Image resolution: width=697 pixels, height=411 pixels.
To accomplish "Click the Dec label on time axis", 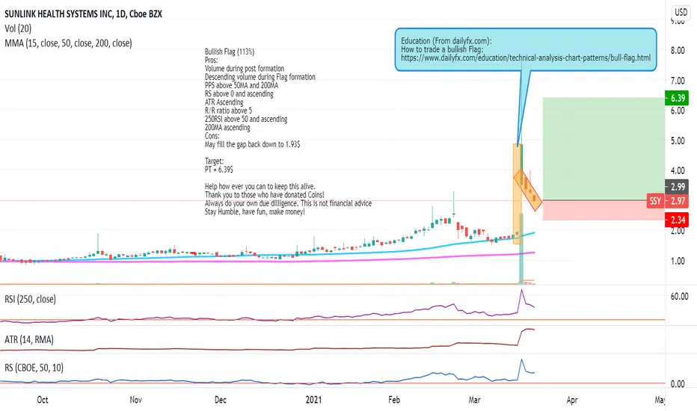I will (221, 400).
